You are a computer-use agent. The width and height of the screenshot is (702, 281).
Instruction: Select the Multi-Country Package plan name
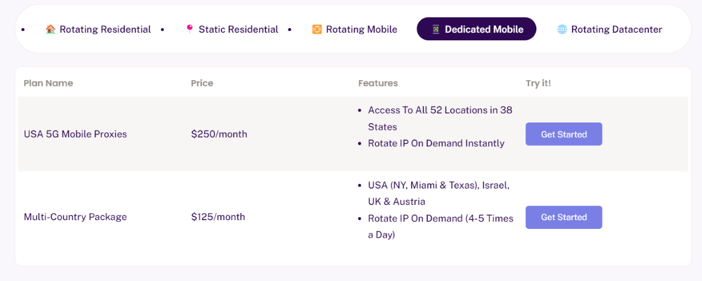click(x=75, y=217)
